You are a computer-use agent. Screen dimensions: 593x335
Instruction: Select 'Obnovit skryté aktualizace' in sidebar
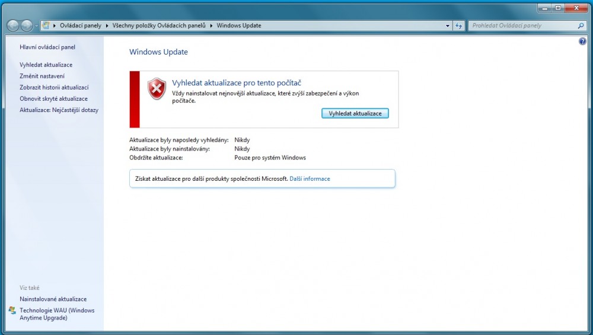53,98
